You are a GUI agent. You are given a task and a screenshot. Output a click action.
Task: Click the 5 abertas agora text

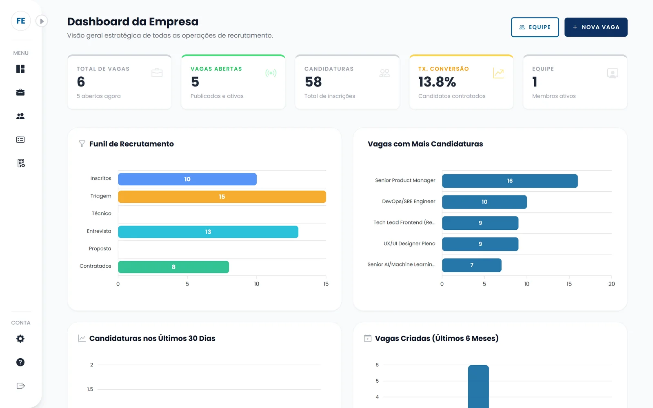99,96
